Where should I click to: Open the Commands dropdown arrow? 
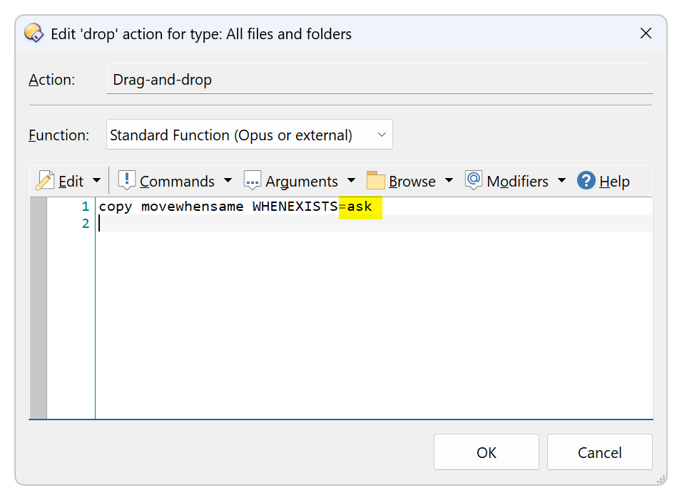tap(228, 181)
